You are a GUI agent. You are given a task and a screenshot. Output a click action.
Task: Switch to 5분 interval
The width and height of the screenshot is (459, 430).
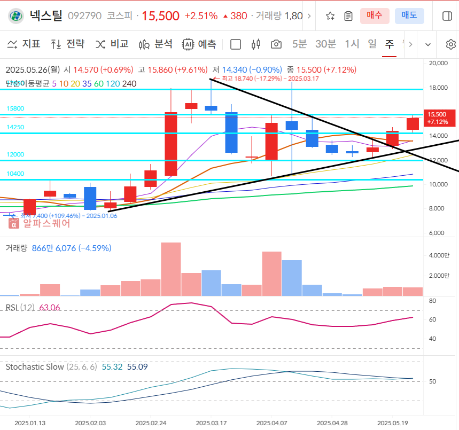coord(299,44)
